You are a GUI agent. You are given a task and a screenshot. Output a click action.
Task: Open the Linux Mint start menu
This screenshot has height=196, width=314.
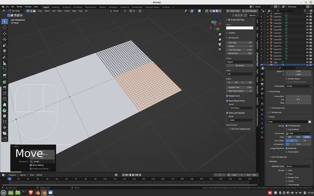tap(4, 193)
